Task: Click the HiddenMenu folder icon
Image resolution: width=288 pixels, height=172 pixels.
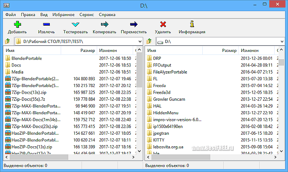Action: pos(149,113)
